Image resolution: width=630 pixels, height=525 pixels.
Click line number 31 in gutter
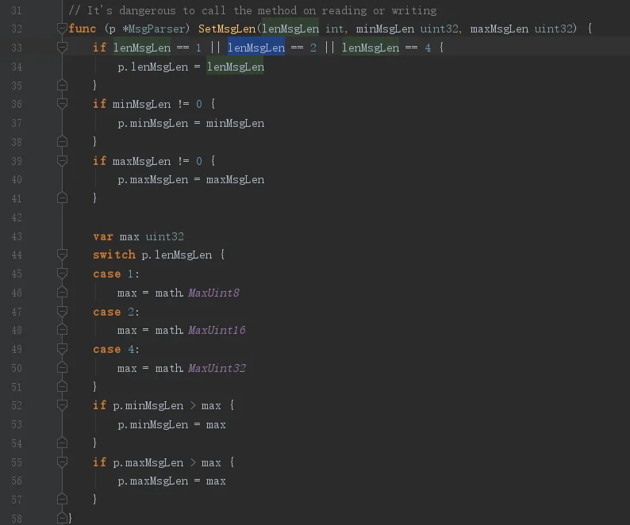(x=17, y=10)
